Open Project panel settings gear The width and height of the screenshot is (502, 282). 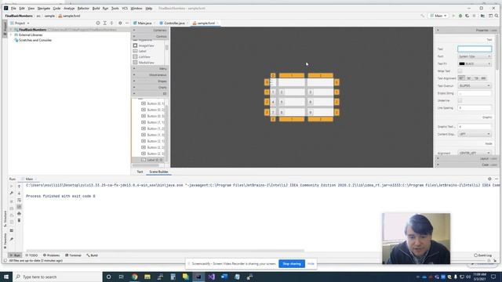point(120,23)
